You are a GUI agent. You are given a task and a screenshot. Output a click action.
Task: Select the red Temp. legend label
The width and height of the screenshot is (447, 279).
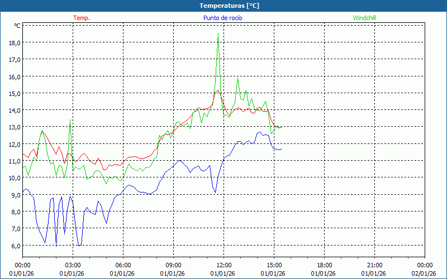click(82, 18)
